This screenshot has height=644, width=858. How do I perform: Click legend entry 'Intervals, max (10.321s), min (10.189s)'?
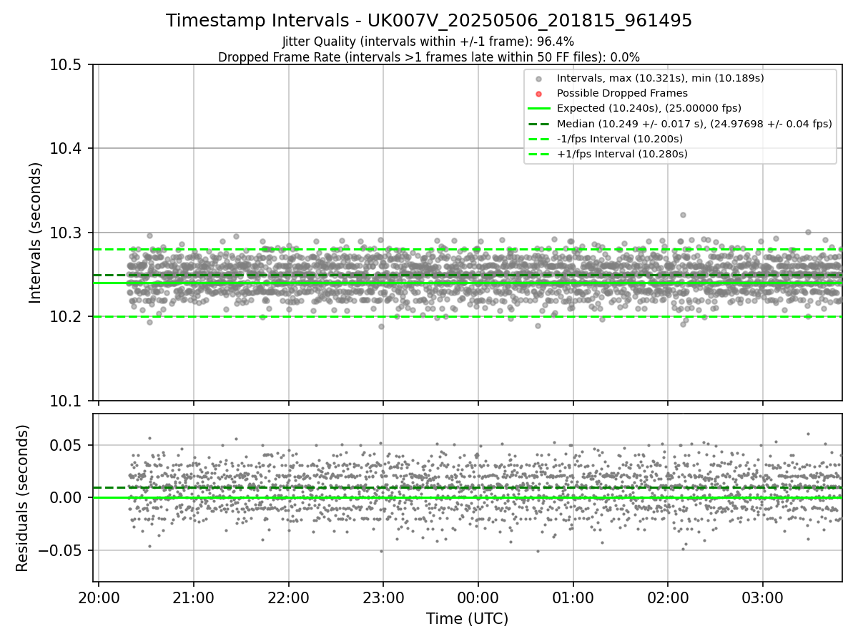[x=661, y=78]
